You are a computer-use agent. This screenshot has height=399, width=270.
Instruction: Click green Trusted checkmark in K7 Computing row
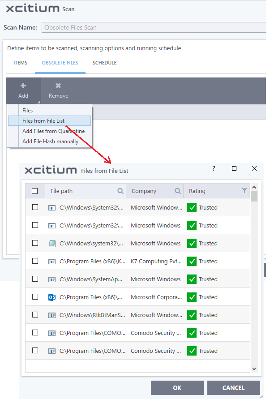pyautogui.click(x=192, y=262)
